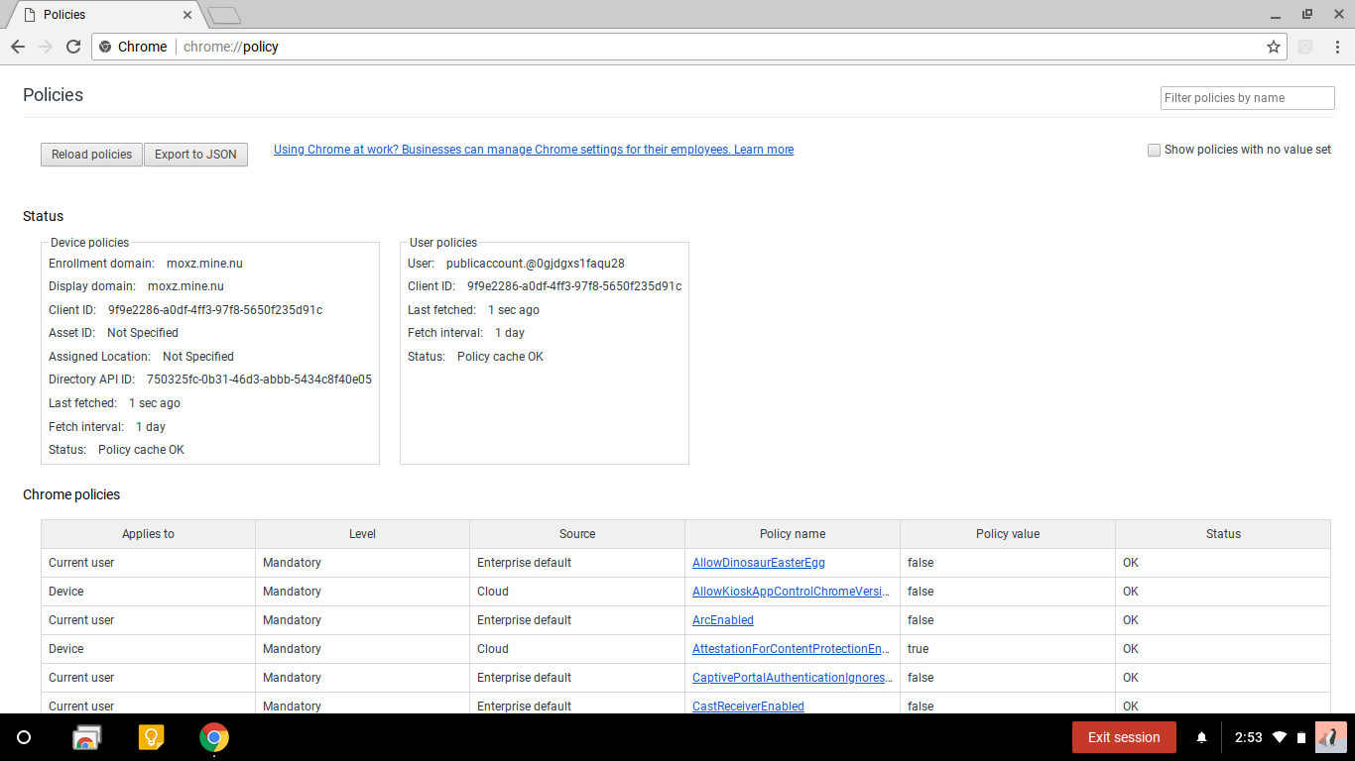Click the battery status icon

(x=1301, y=737)
